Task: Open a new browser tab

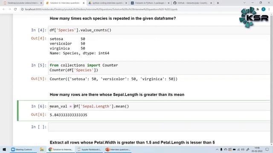Action: tap(218, 3)
